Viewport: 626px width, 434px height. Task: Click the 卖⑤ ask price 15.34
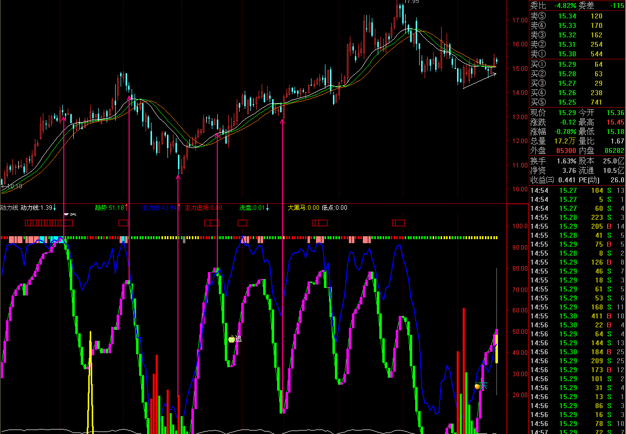tap(567, 16)
